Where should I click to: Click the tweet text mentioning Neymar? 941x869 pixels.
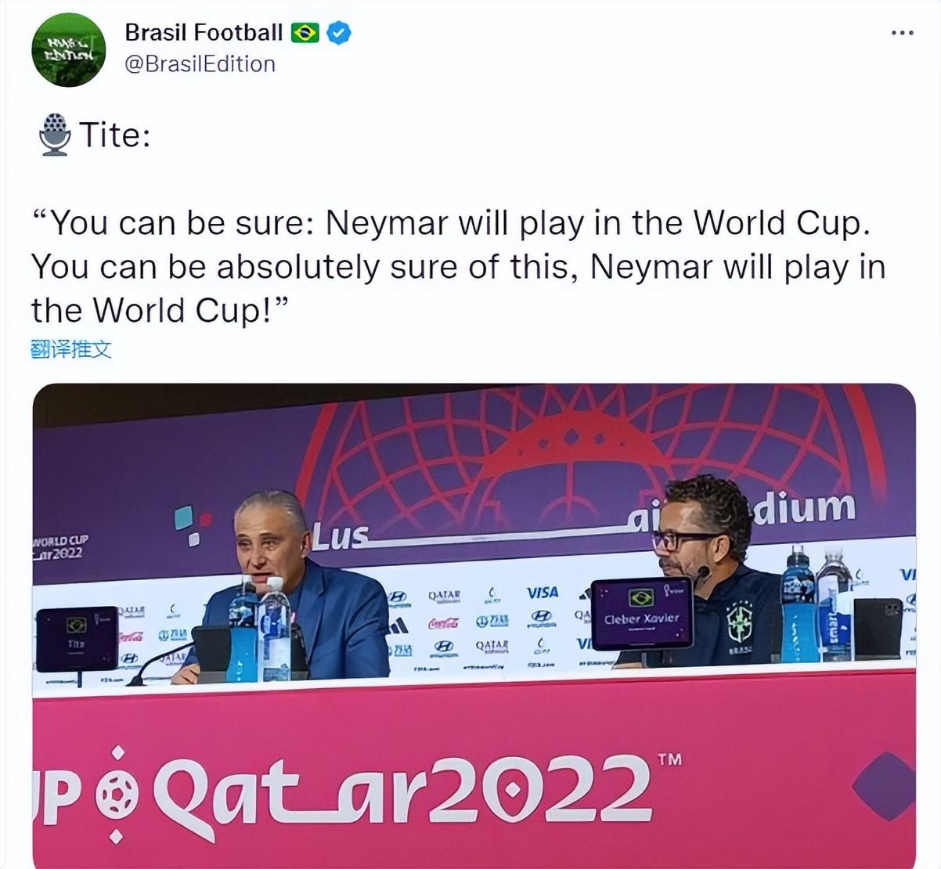[x=458, y=267]
